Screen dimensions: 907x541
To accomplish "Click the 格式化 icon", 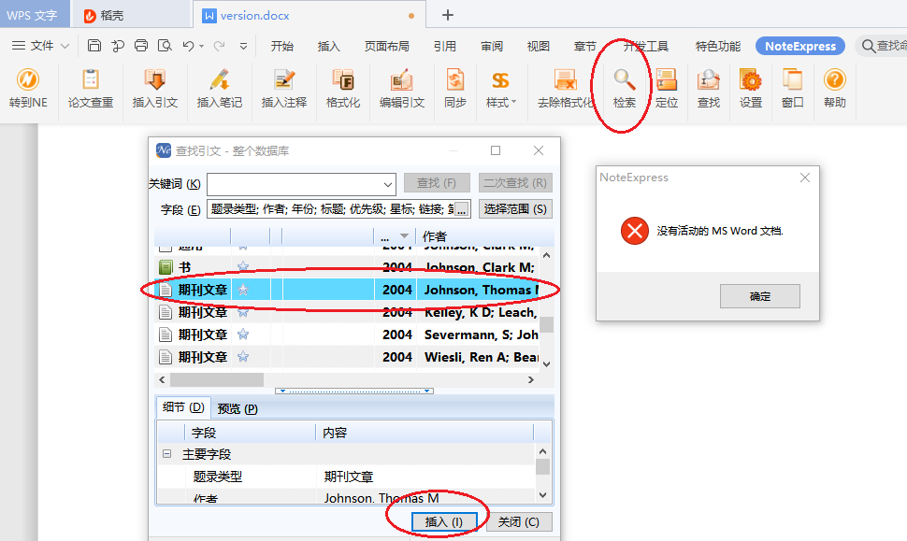I will 343,79.
